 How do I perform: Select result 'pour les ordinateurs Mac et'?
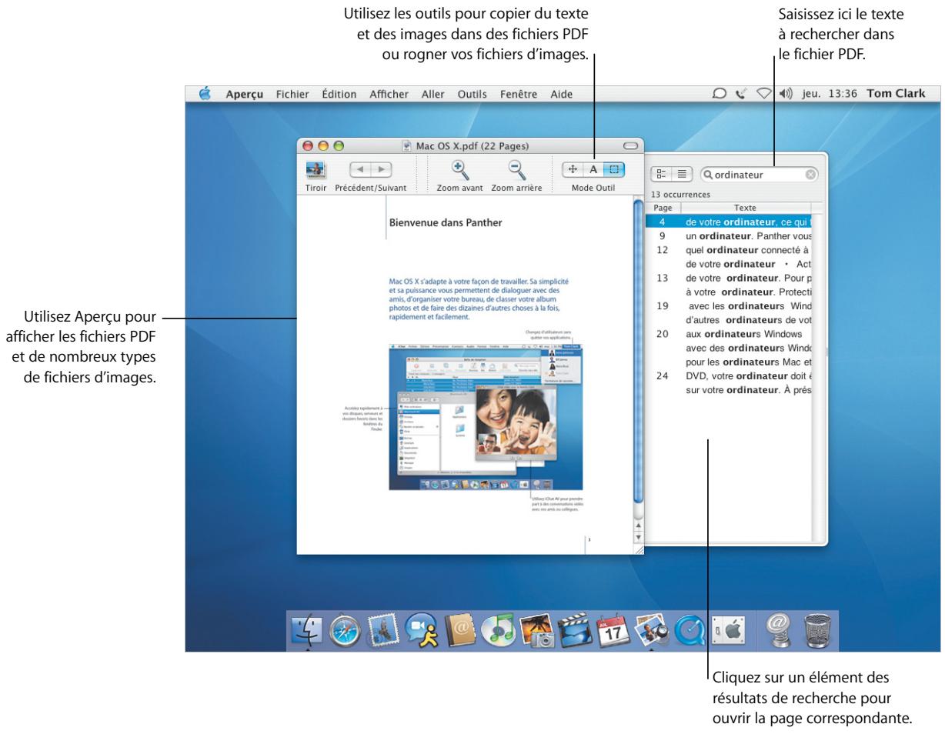(748, 362)
